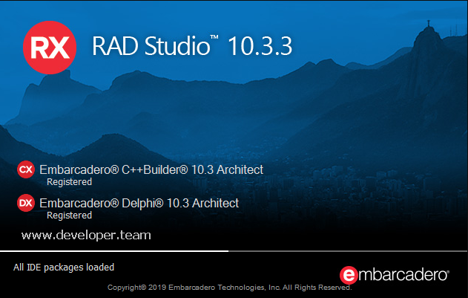468x298 pixels.
Task: Click Registered status under C++Builder
Action: click(x=69, y=182)
